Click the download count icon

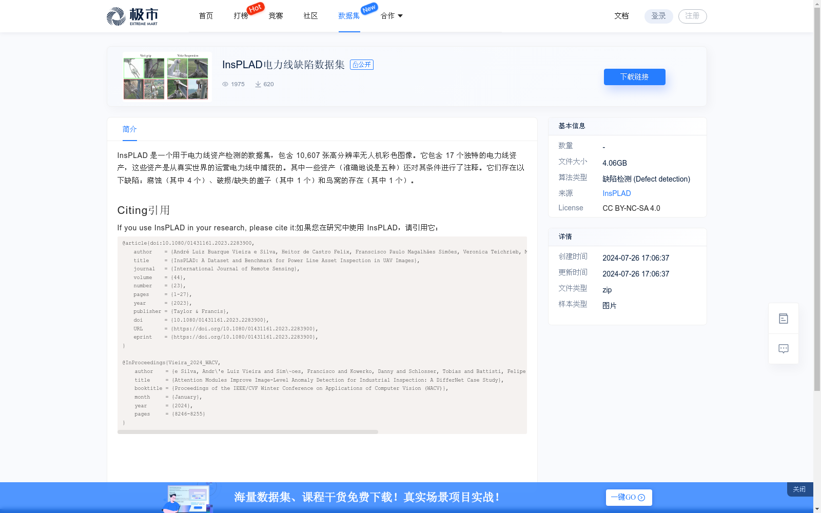click(x=258, y=84)
